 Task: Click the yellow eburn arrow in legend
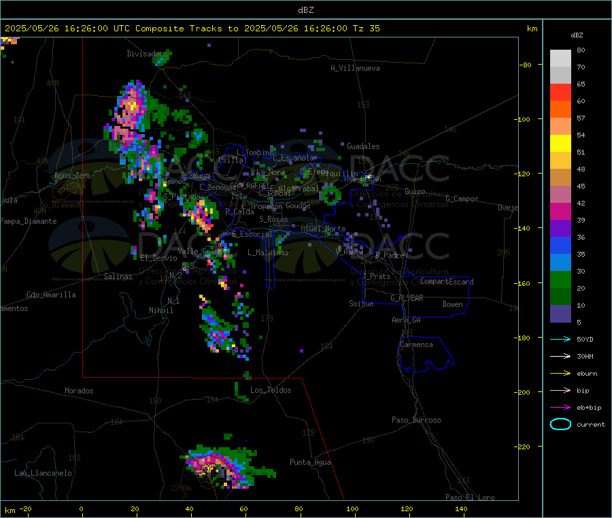[560, 373]
